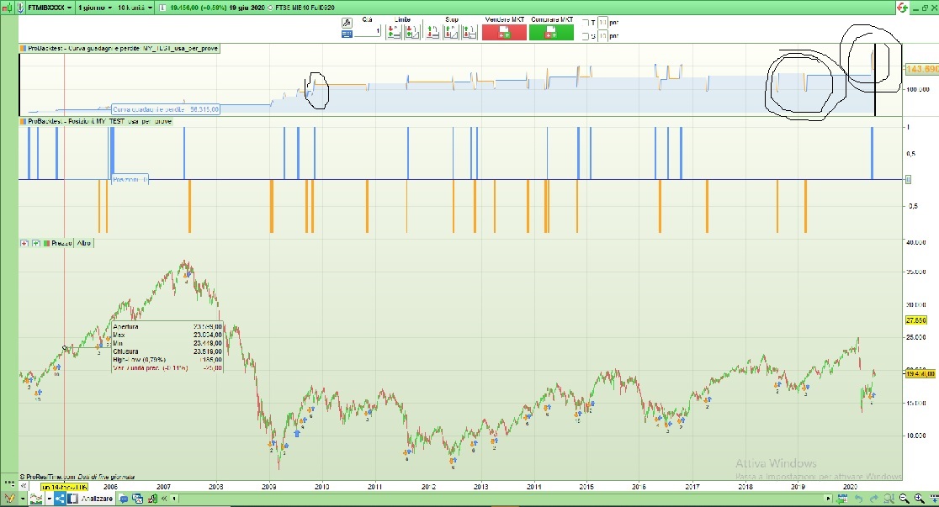Viewport: 939px width, 507px height.
Task: Change the '1 giorno' timeframe dropdown
Action: coord(95,8)
